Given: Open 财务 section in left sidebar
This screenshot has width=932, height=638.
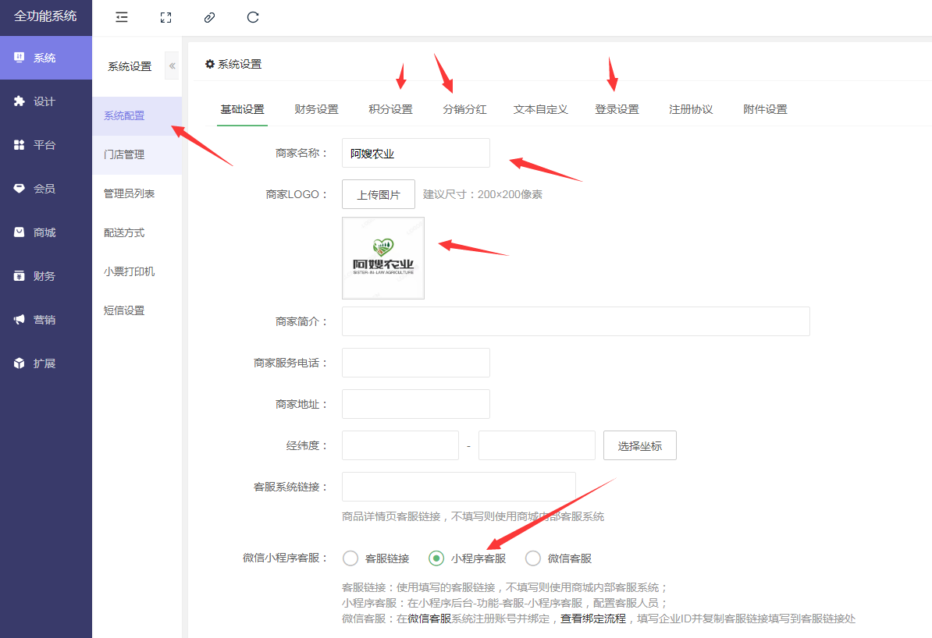Looking at the screenshot, I should tap(45, 276).
